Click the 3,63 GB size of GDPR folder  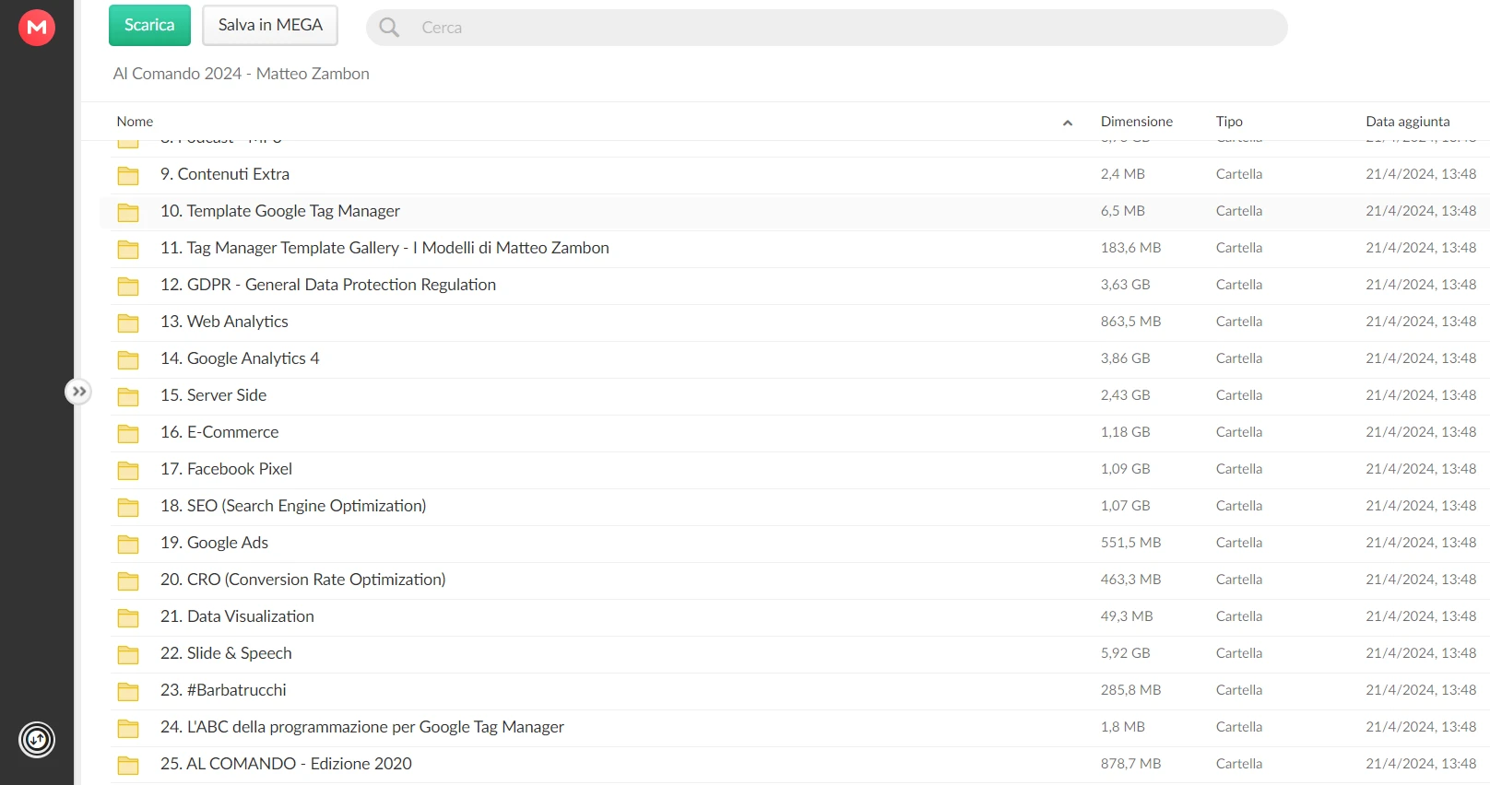1125,285
